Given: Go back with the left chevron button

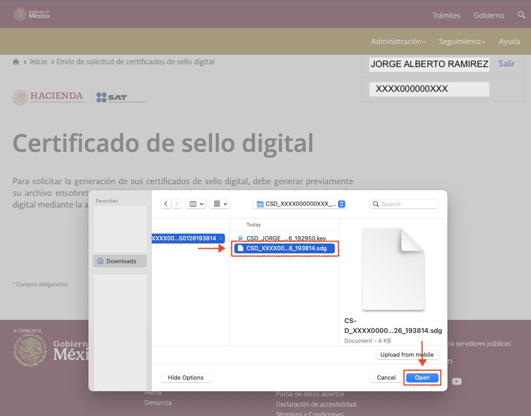Looking at the screenshot, I should pos(166,204).
